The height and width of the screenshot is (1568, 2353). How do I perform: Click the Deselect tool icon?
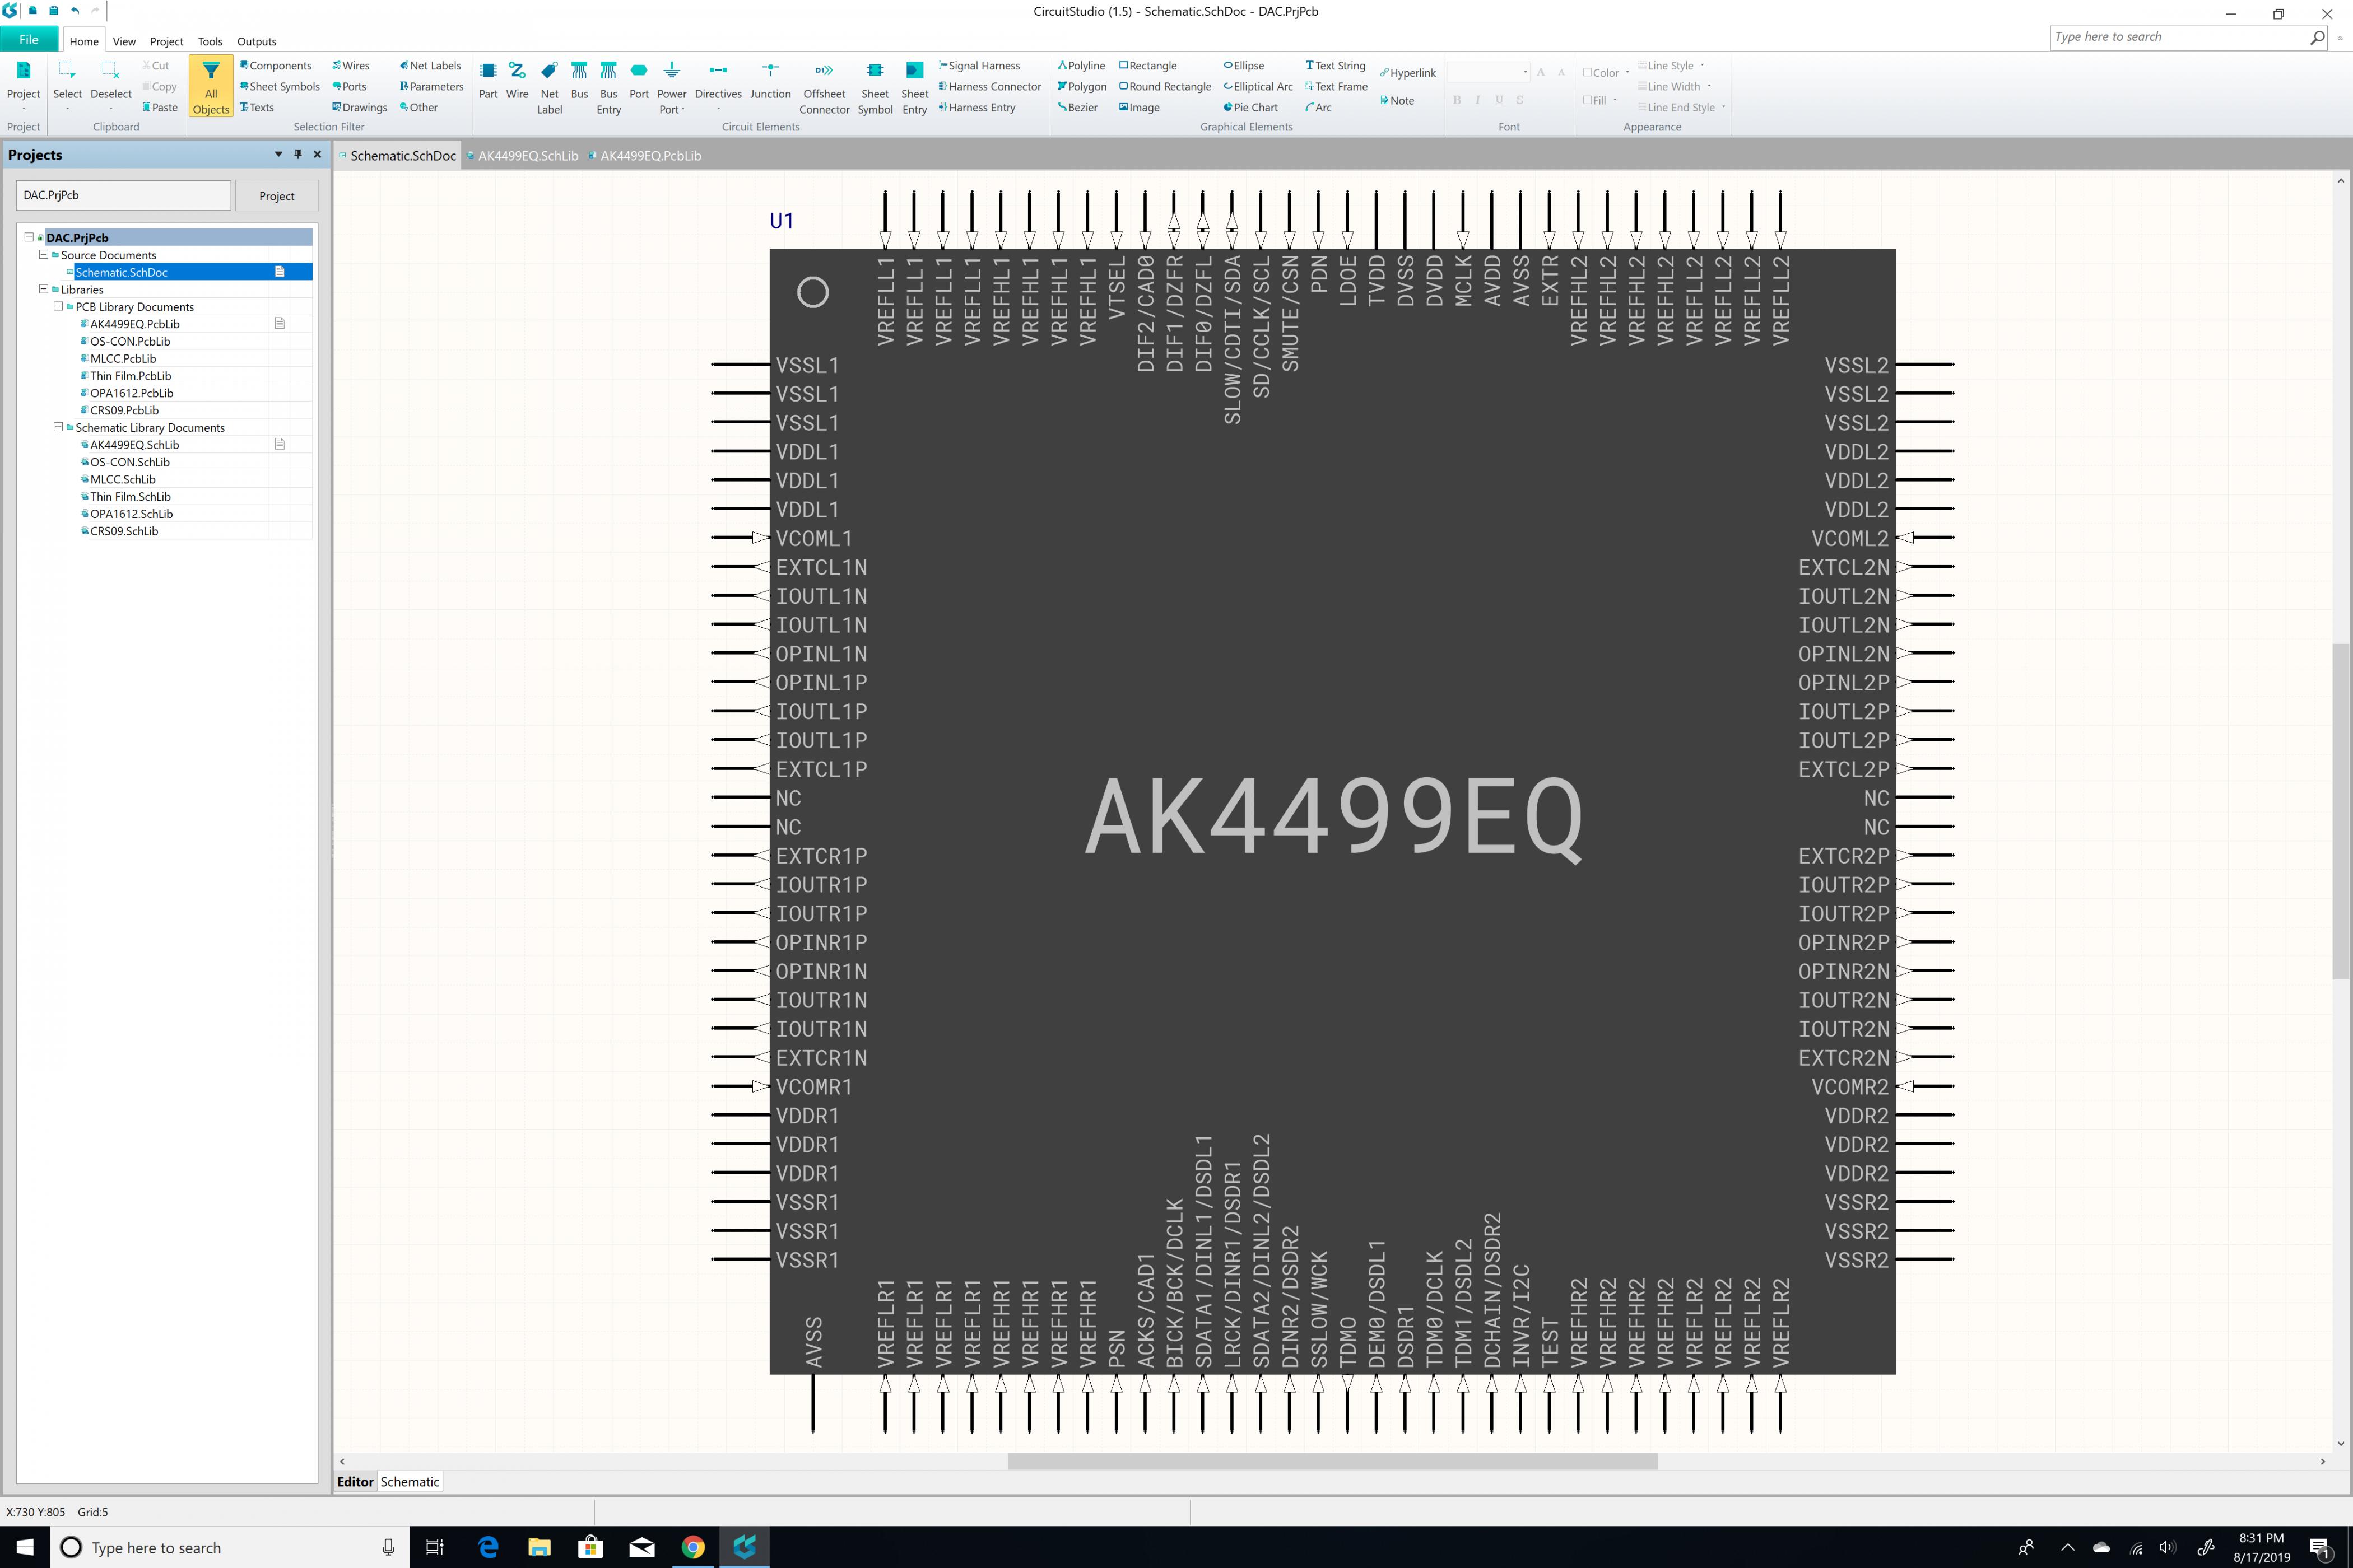(110, 85)
